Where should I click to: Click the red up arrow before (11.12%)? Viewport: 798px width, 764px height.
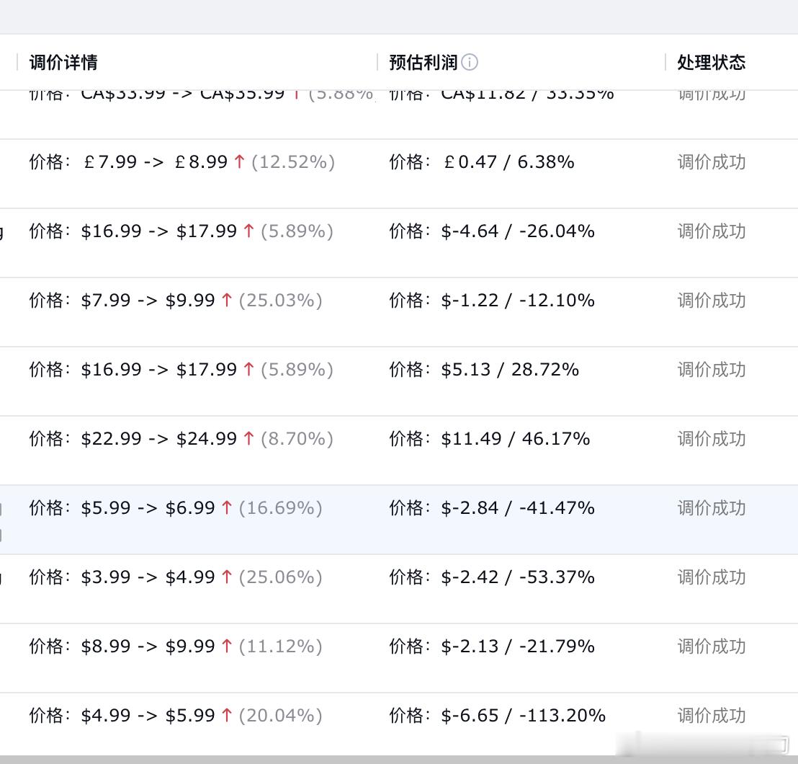227,647
